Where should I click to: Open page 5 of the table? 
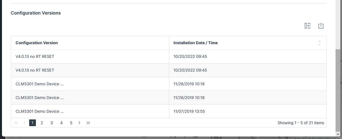pos(71,123)
